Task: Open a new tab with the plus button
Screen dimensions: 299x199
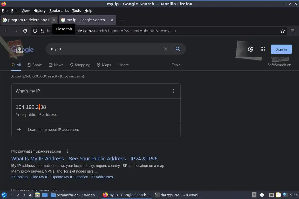Action: coord(122,20)
